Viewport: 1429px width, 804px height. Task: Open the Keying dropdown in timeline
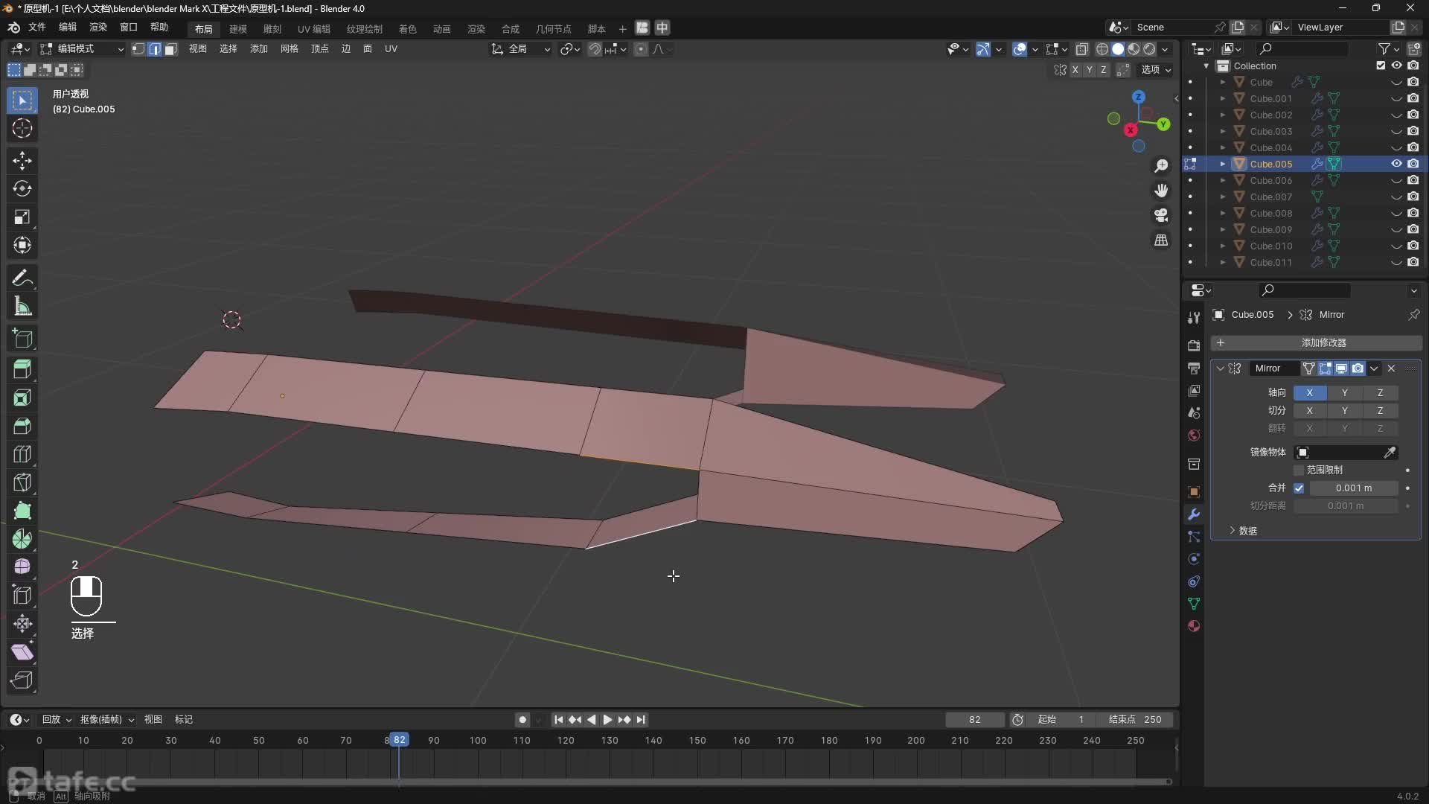[x=107, y=720]
